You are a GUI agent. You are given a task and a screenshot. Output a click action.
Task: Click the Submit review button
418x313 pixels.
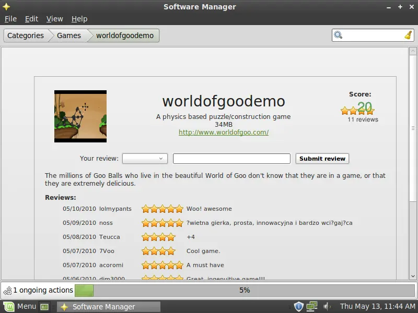(322, 159)
